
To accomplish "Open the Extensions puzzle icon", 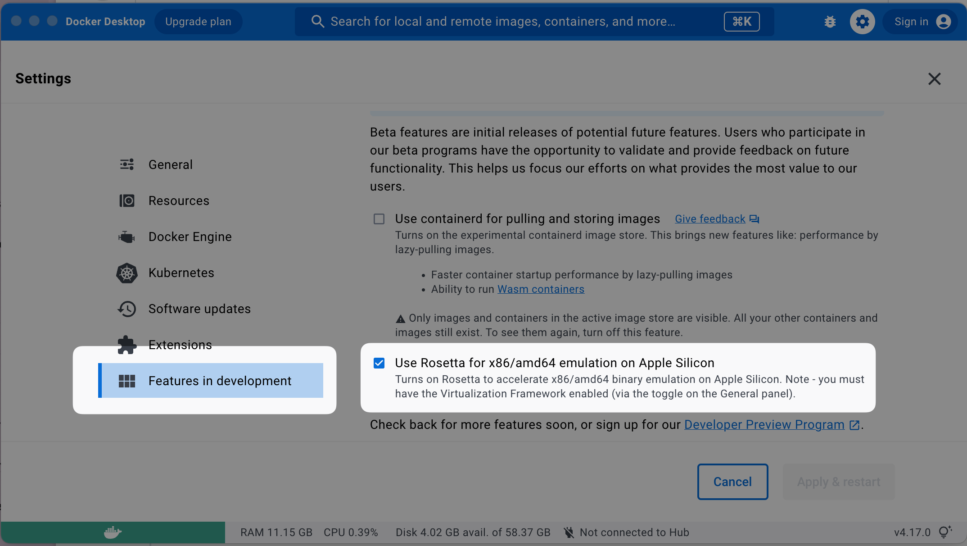I will coord(127,345).
